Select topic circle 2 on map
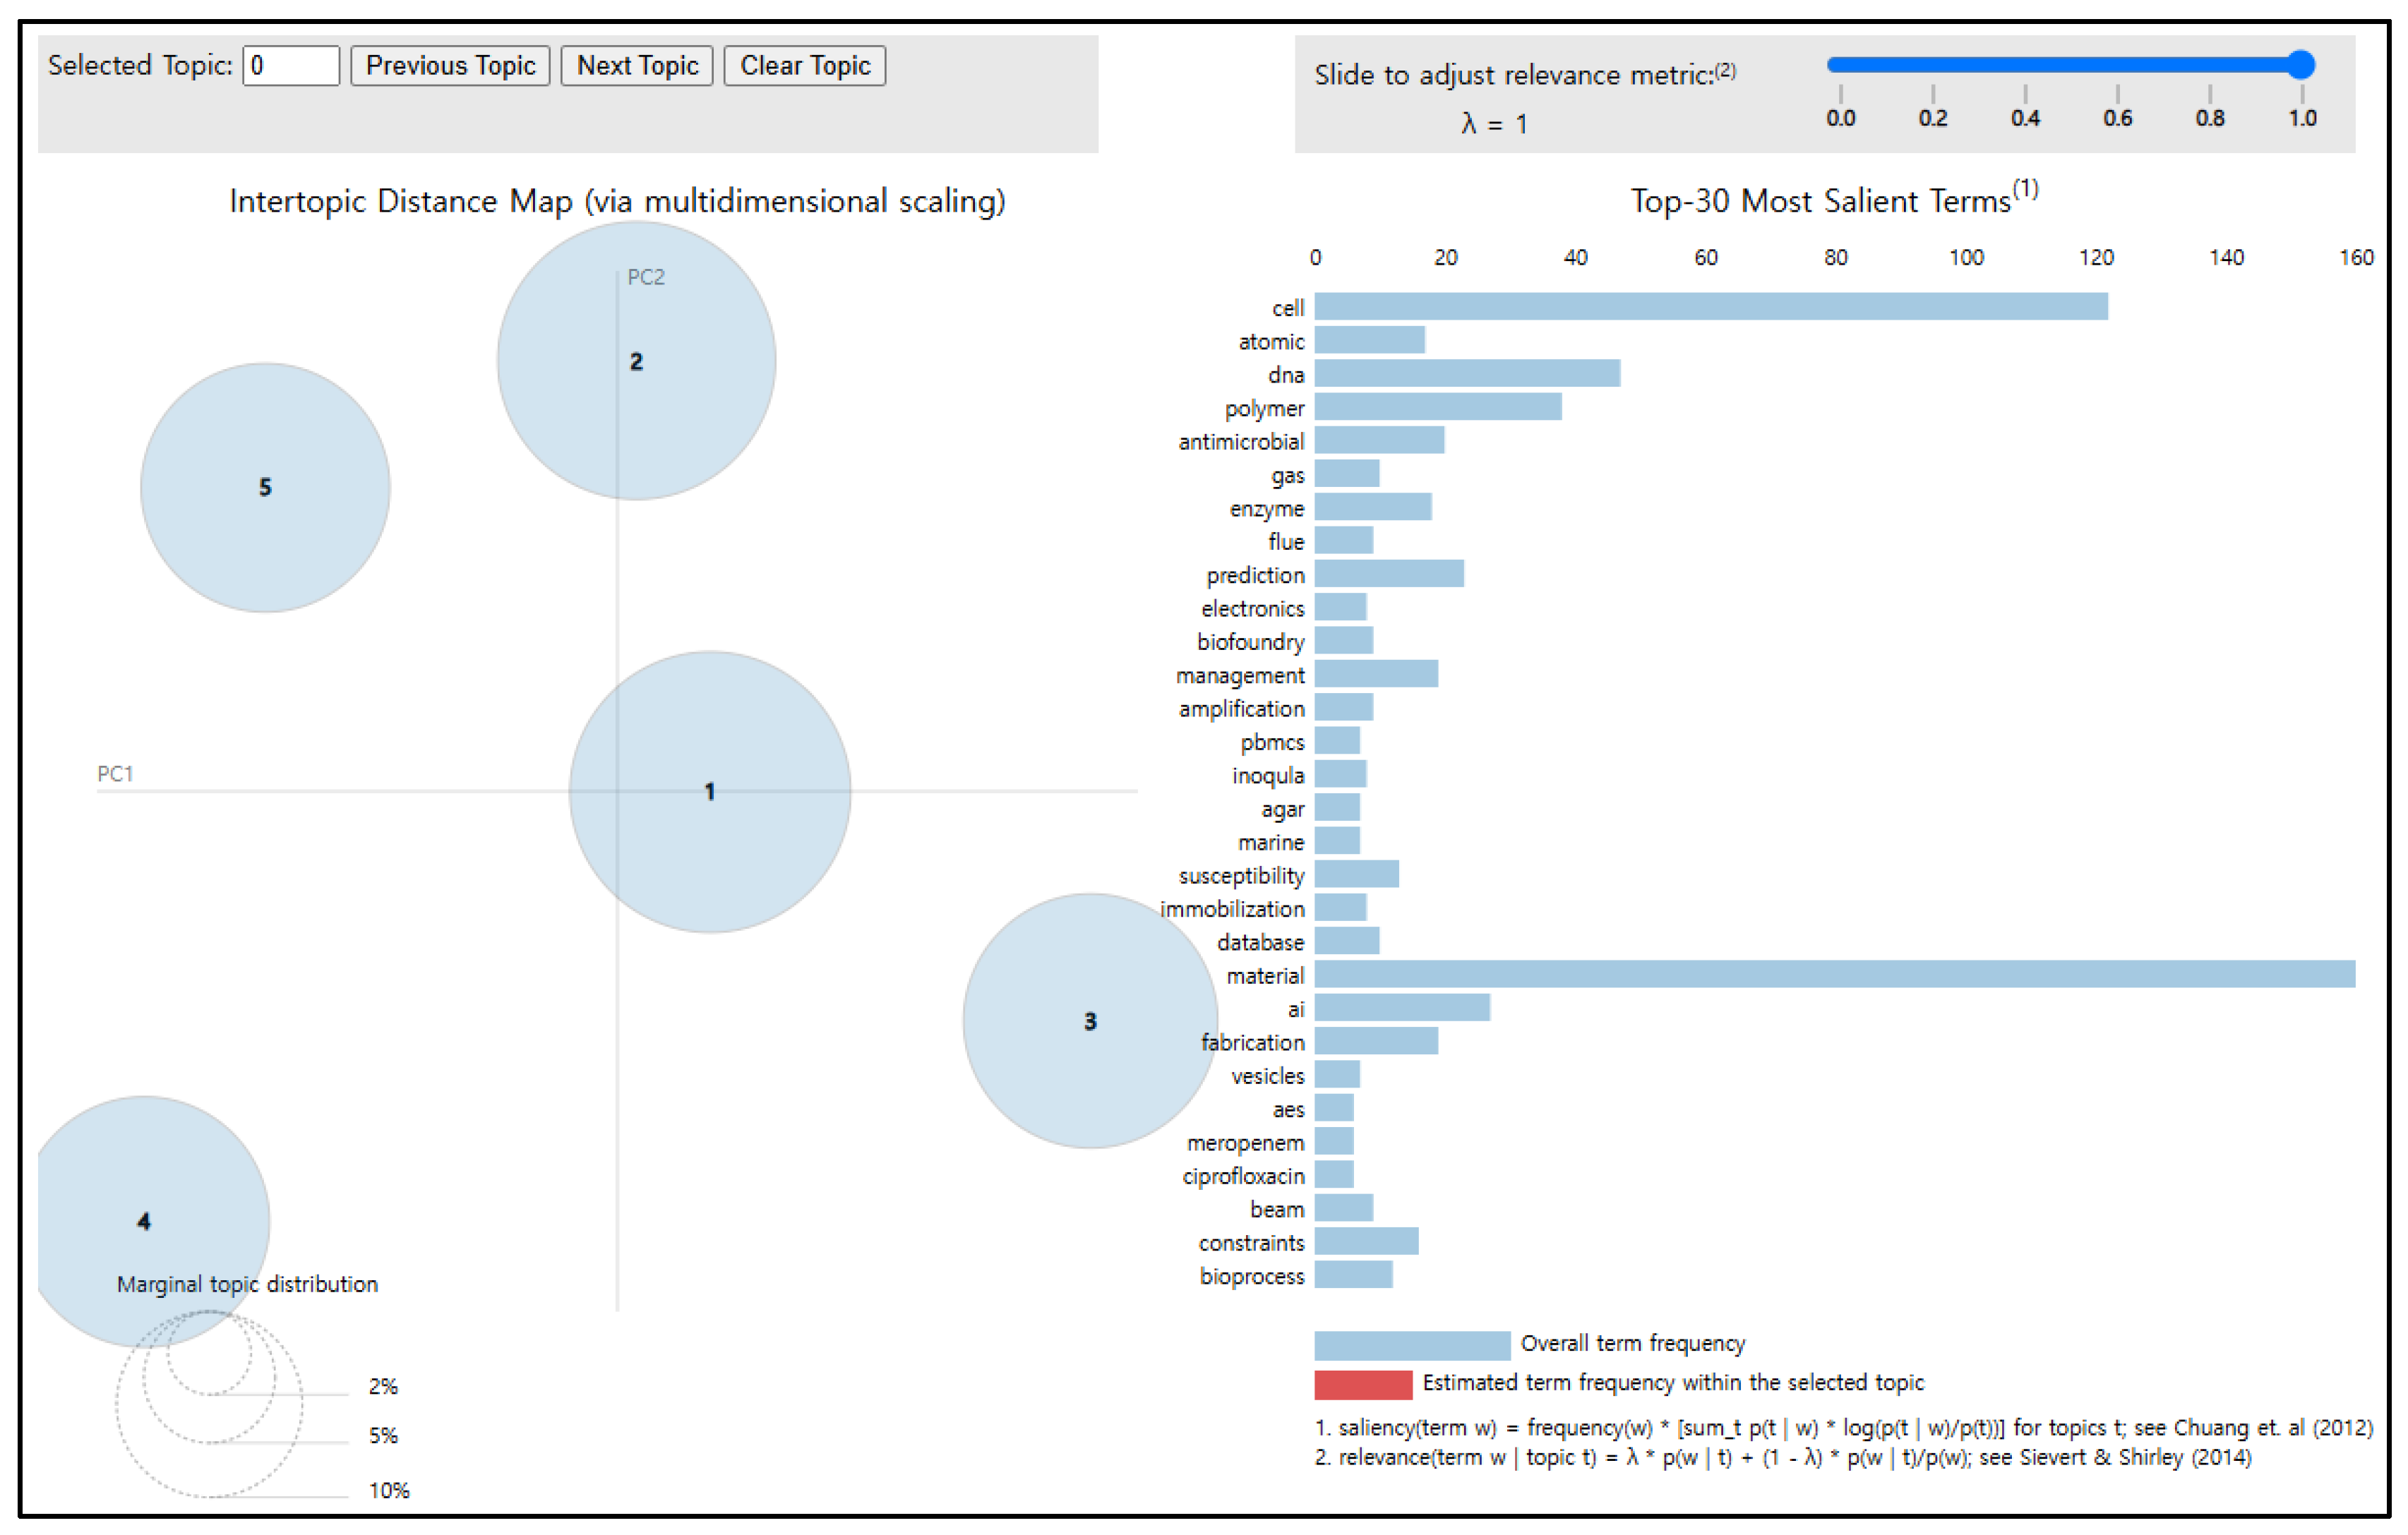The image size is (2408, 1535). click(x=636, y=361)
